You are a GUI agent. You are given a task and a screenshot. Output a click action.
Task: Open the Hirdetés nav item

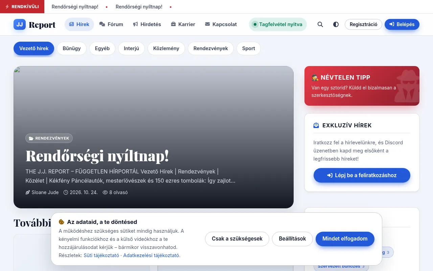pos(147,24)
